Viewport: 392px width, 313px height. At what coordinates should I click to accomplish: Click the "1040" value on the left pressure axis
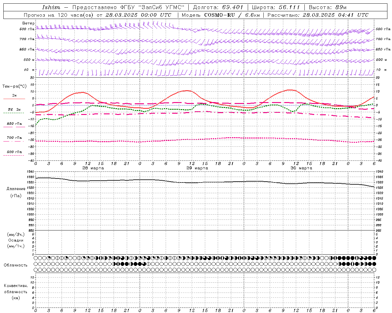coord(31,172)
